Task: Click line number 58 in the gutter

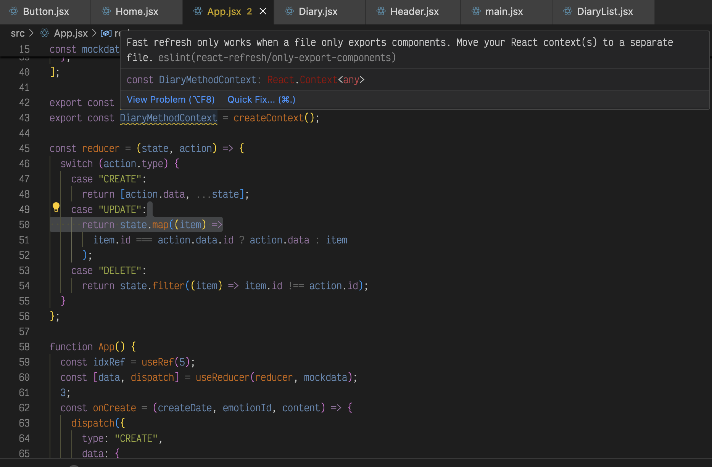Action: pyautogui.click(x=24, y=347)
